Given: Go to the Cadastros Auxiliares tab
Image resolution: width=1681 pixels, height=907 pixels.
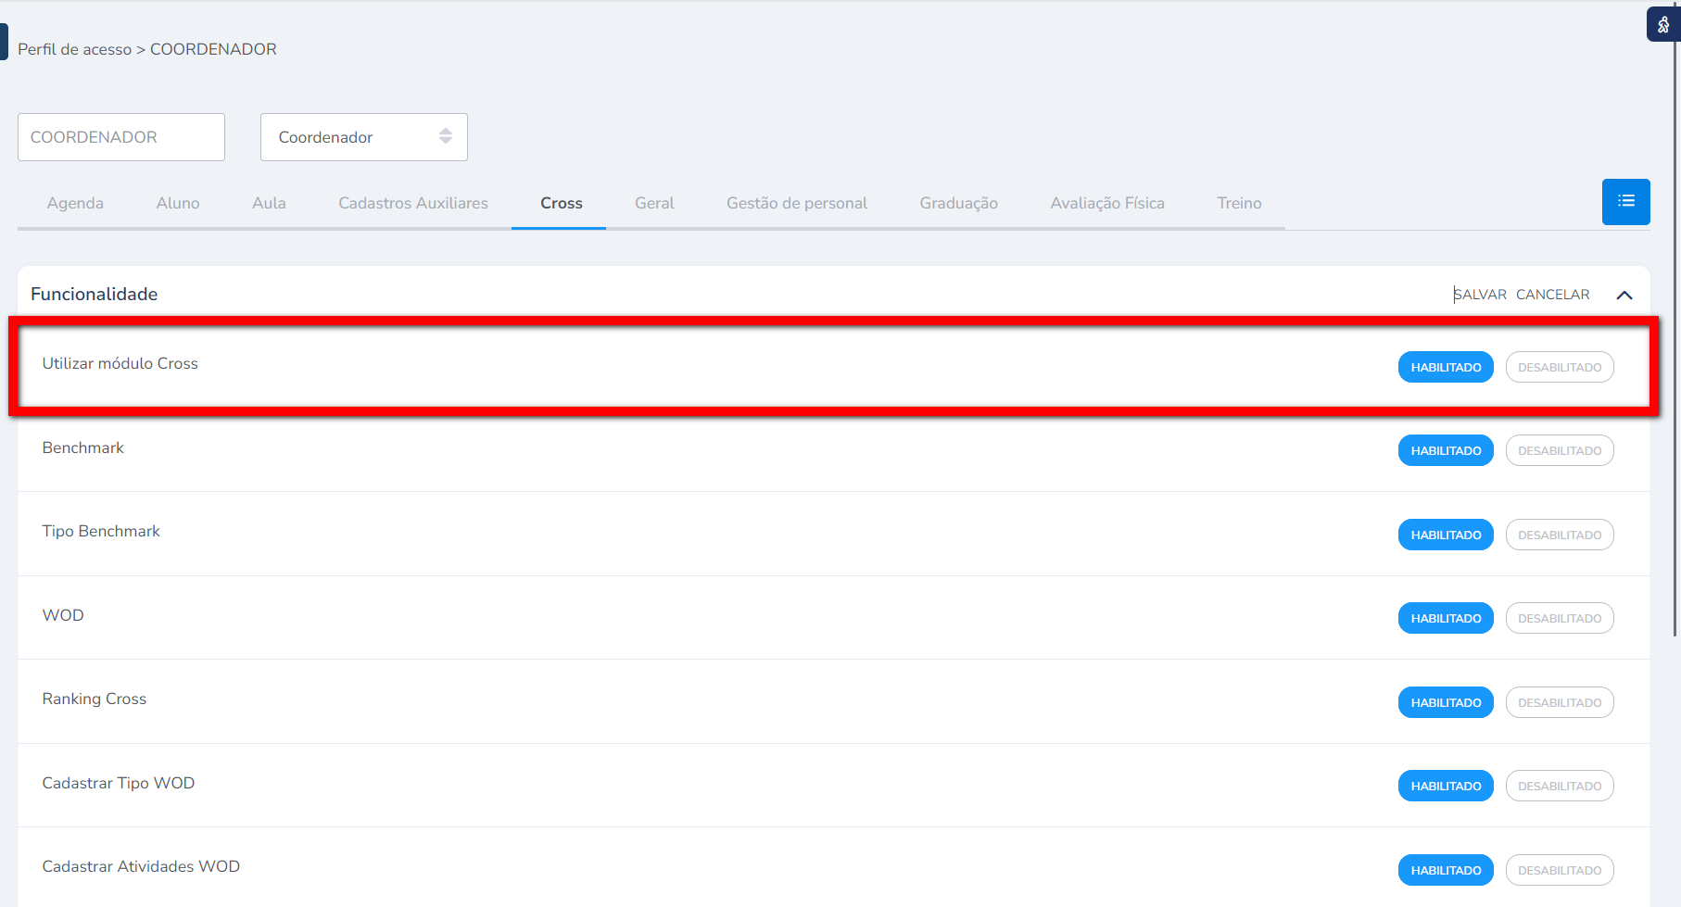Looking at the screenshot, I should coord(412,203).
